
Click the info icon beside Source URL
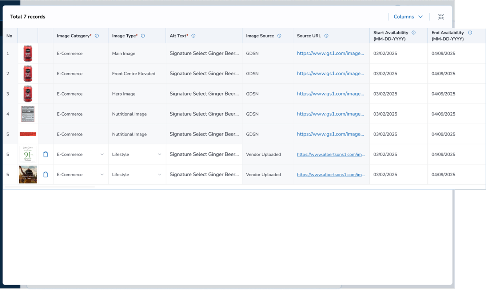(326, 36)
